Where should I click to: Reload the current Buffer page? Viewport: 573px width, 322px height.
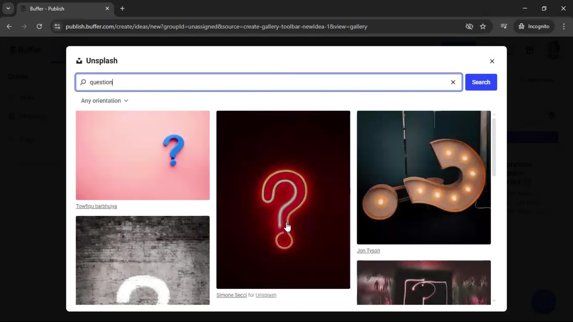39,27
